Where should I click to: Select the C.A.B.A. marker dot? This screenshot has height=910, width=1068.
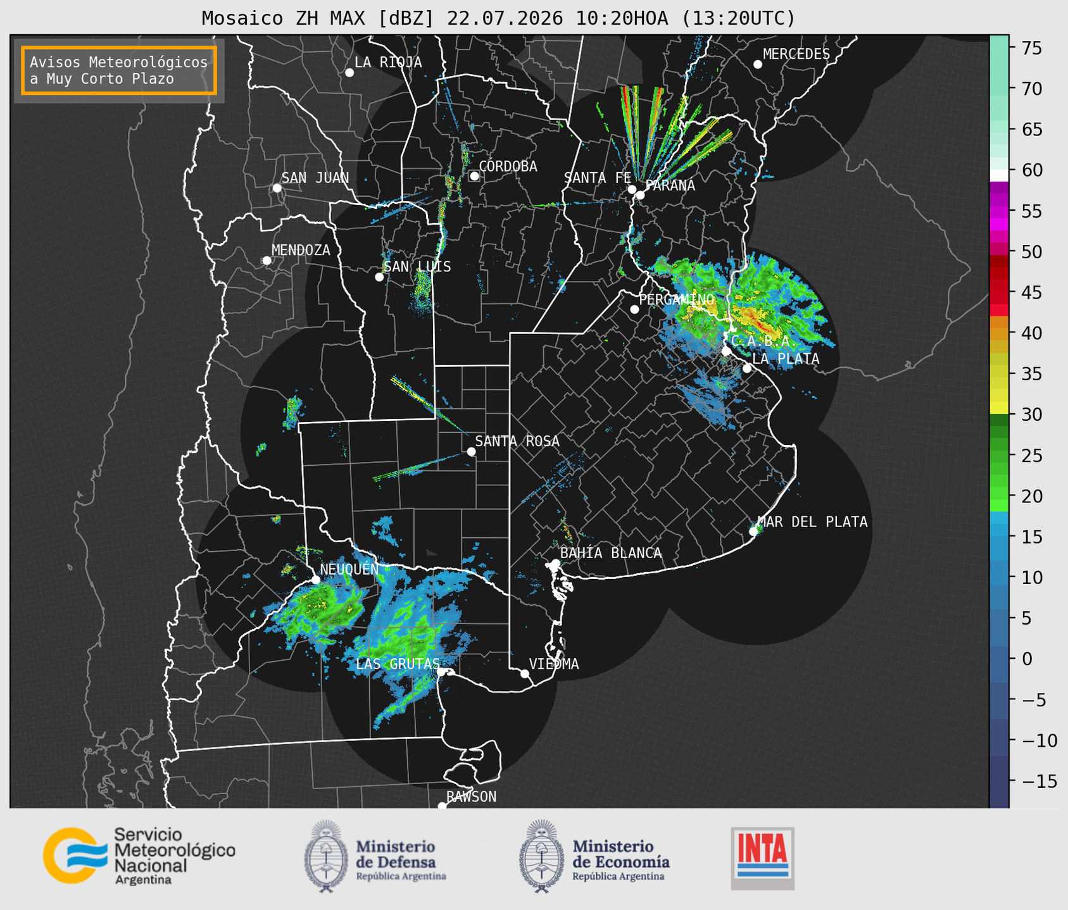click(726, 351)
